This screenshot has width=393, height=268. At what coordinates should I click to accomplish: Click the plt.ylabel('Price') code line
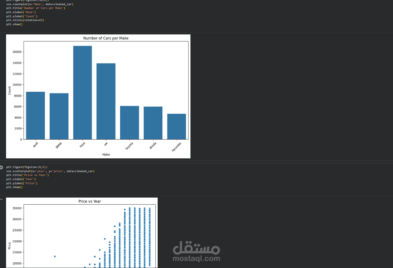22,183
